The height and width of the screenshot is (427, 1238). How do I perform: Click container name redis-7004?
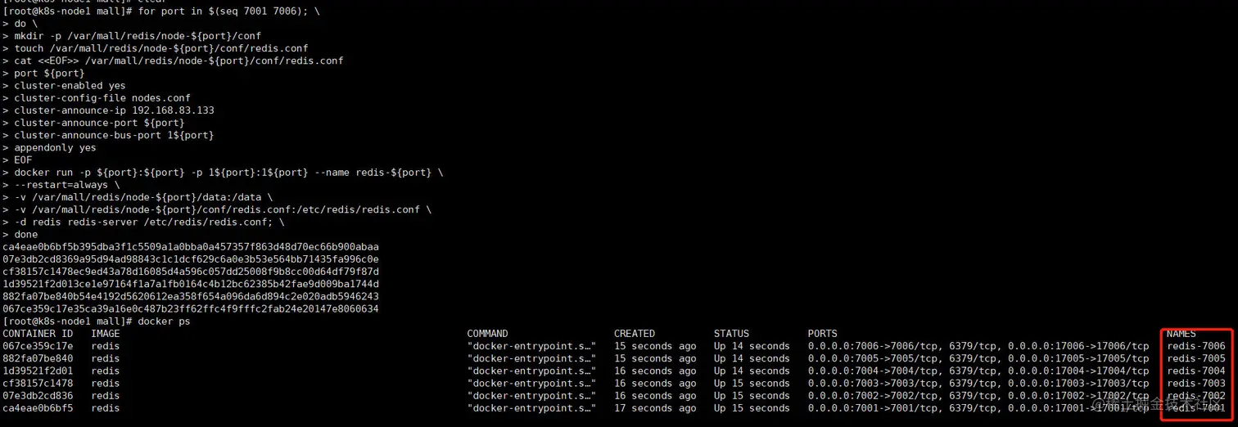pos(1196,371)
